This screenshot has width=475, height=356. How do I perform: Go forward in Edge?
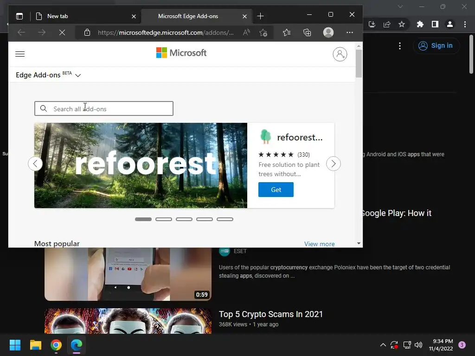pos(42,32)
